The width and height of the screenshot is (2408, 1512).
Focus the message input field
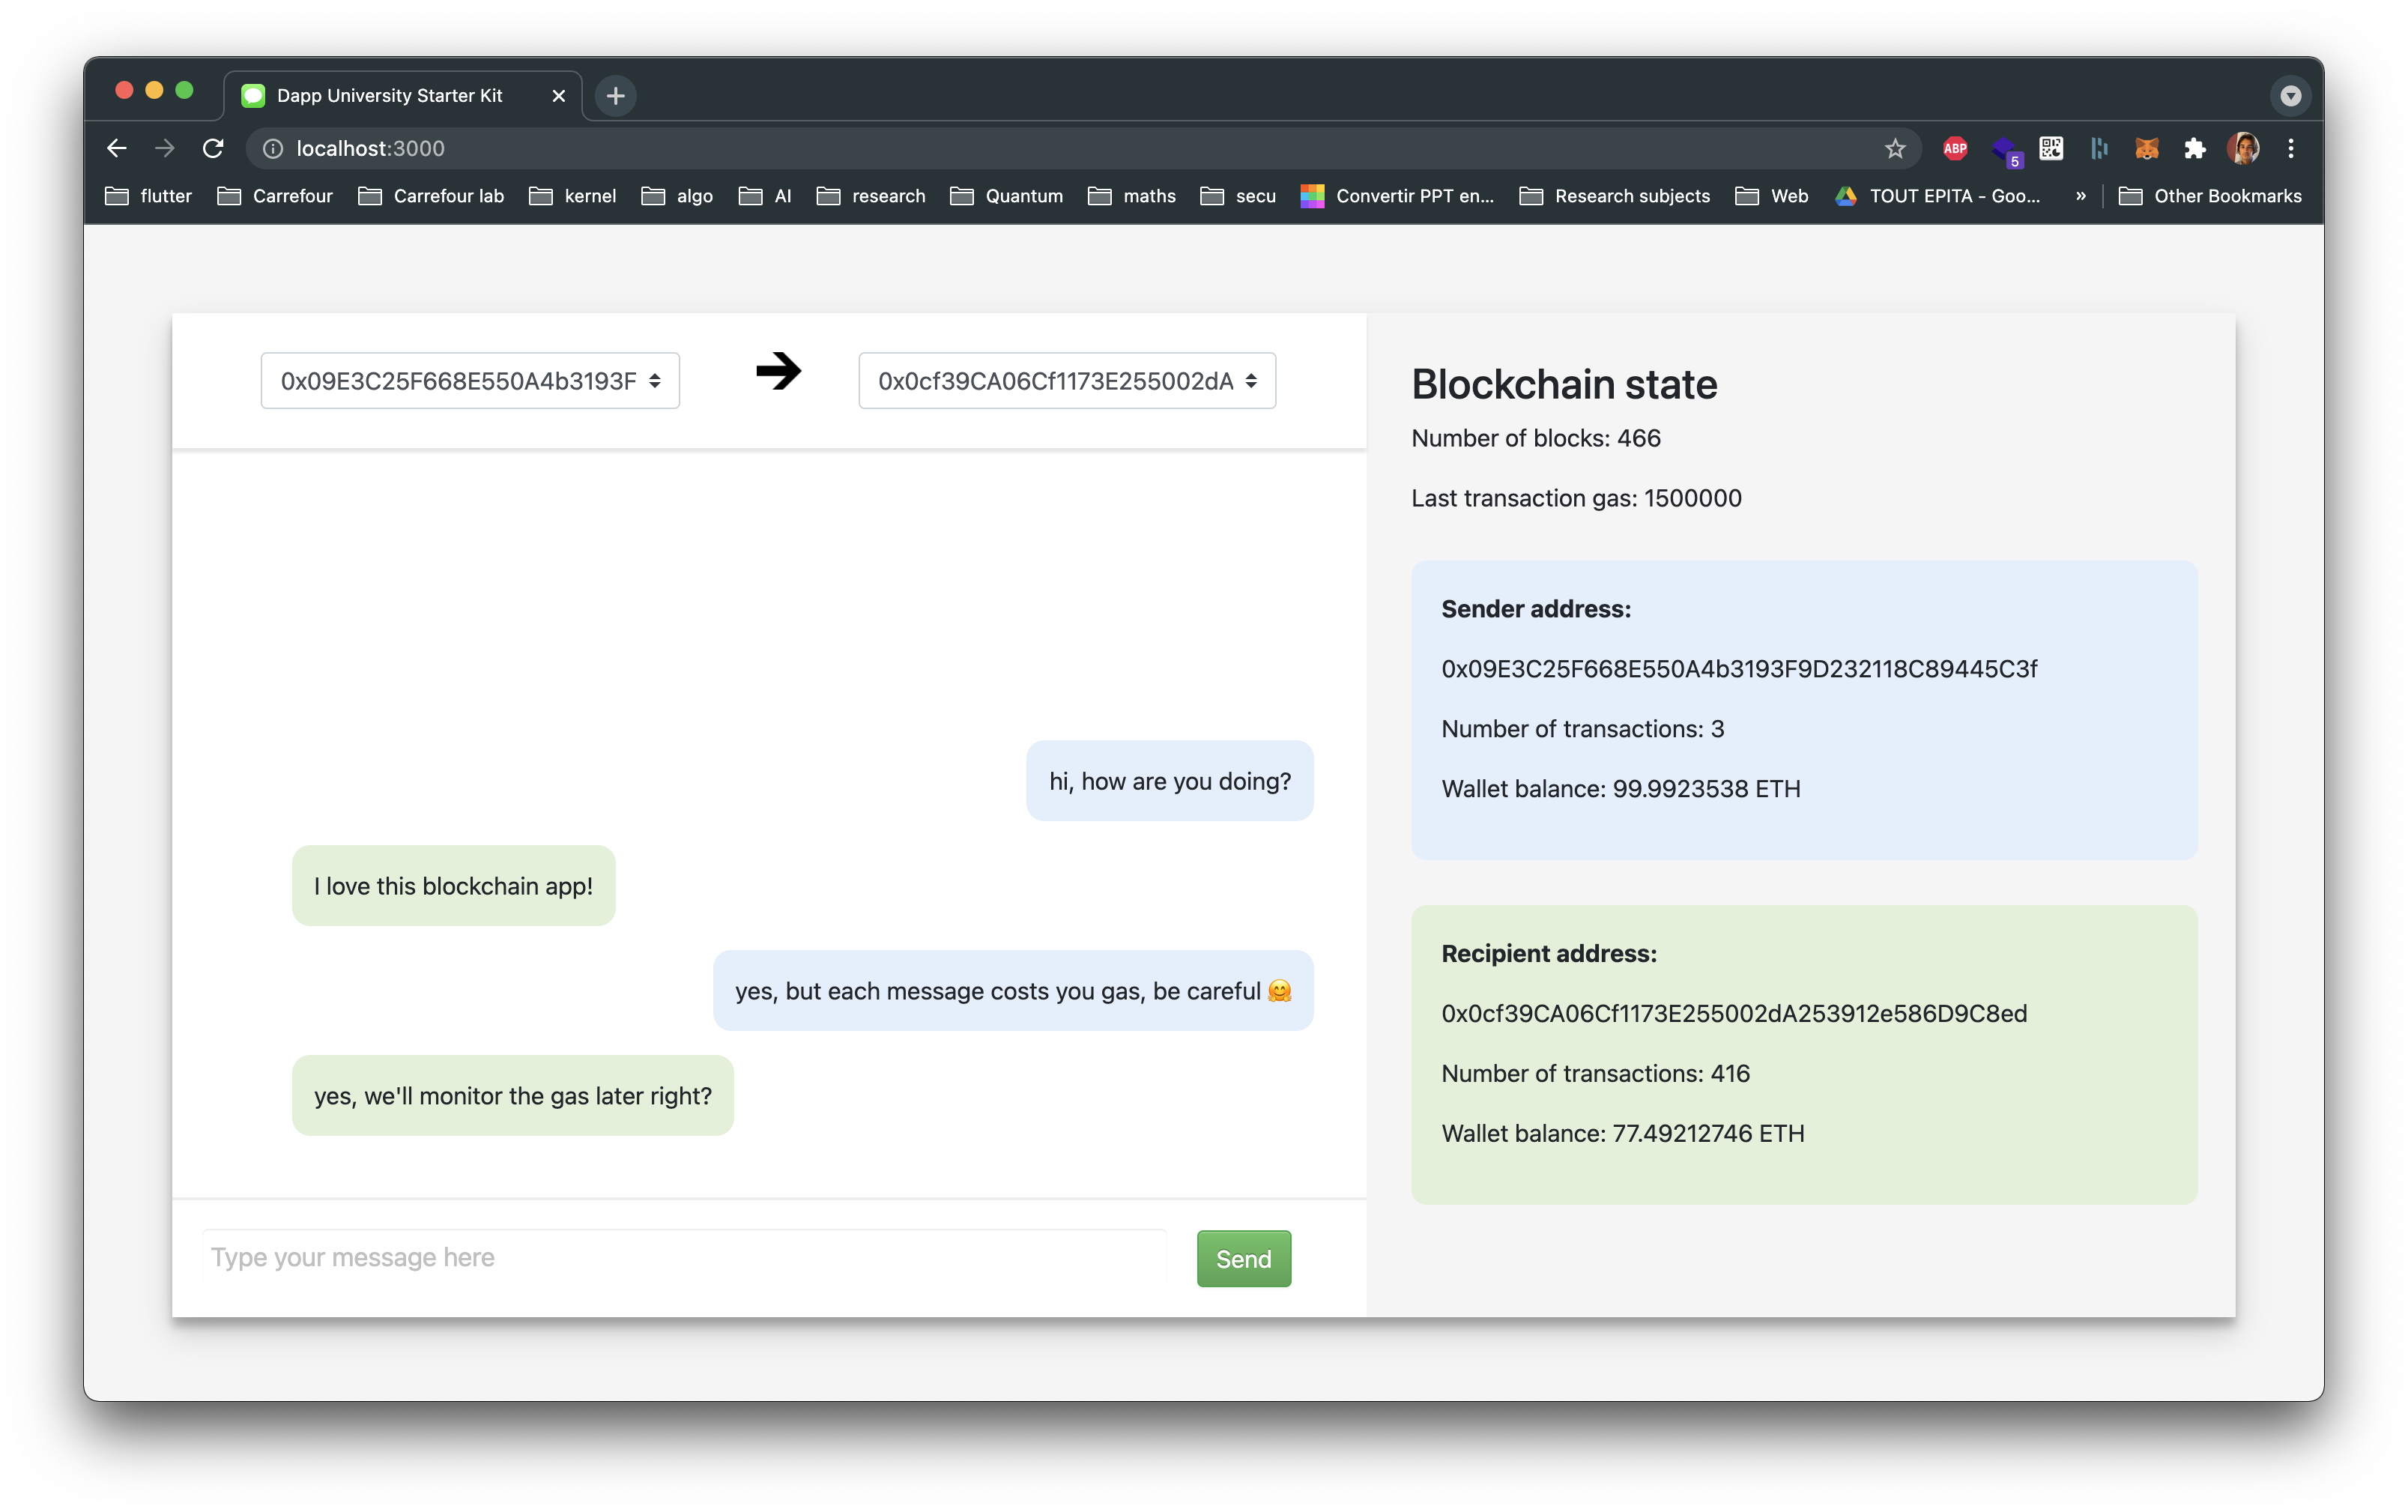684,1257
